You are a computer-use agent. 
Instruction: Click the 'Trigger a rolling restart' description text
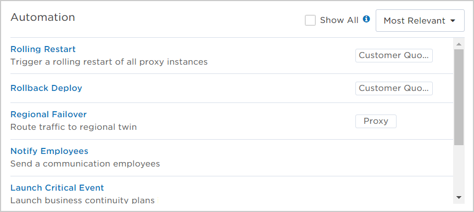(x=109, y=62)
